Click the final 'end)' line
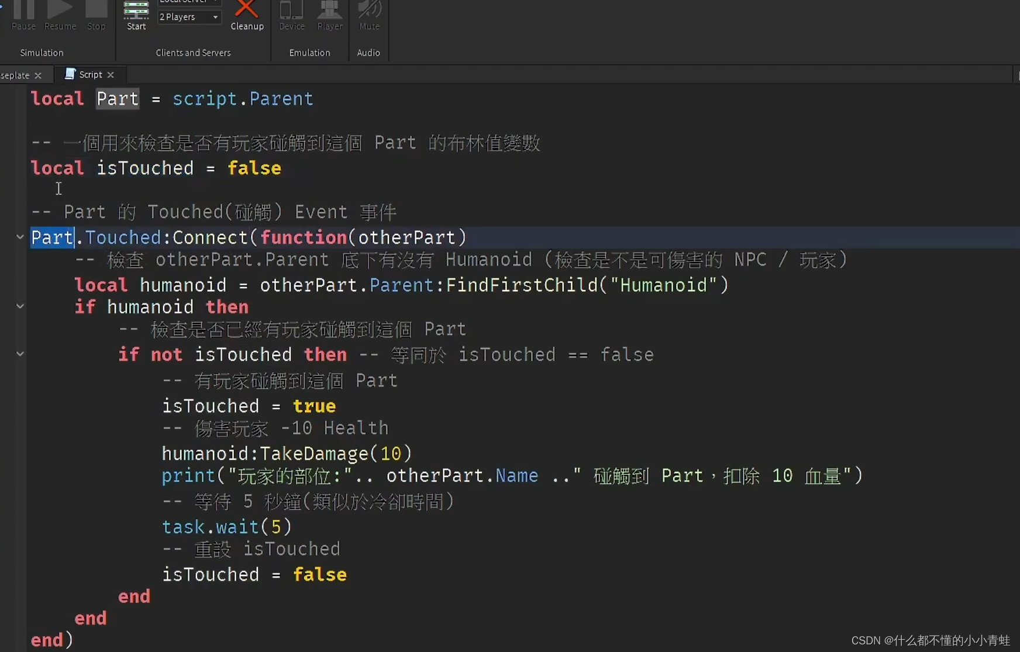This screenshot has width=1020, height=652. [52, 640]
